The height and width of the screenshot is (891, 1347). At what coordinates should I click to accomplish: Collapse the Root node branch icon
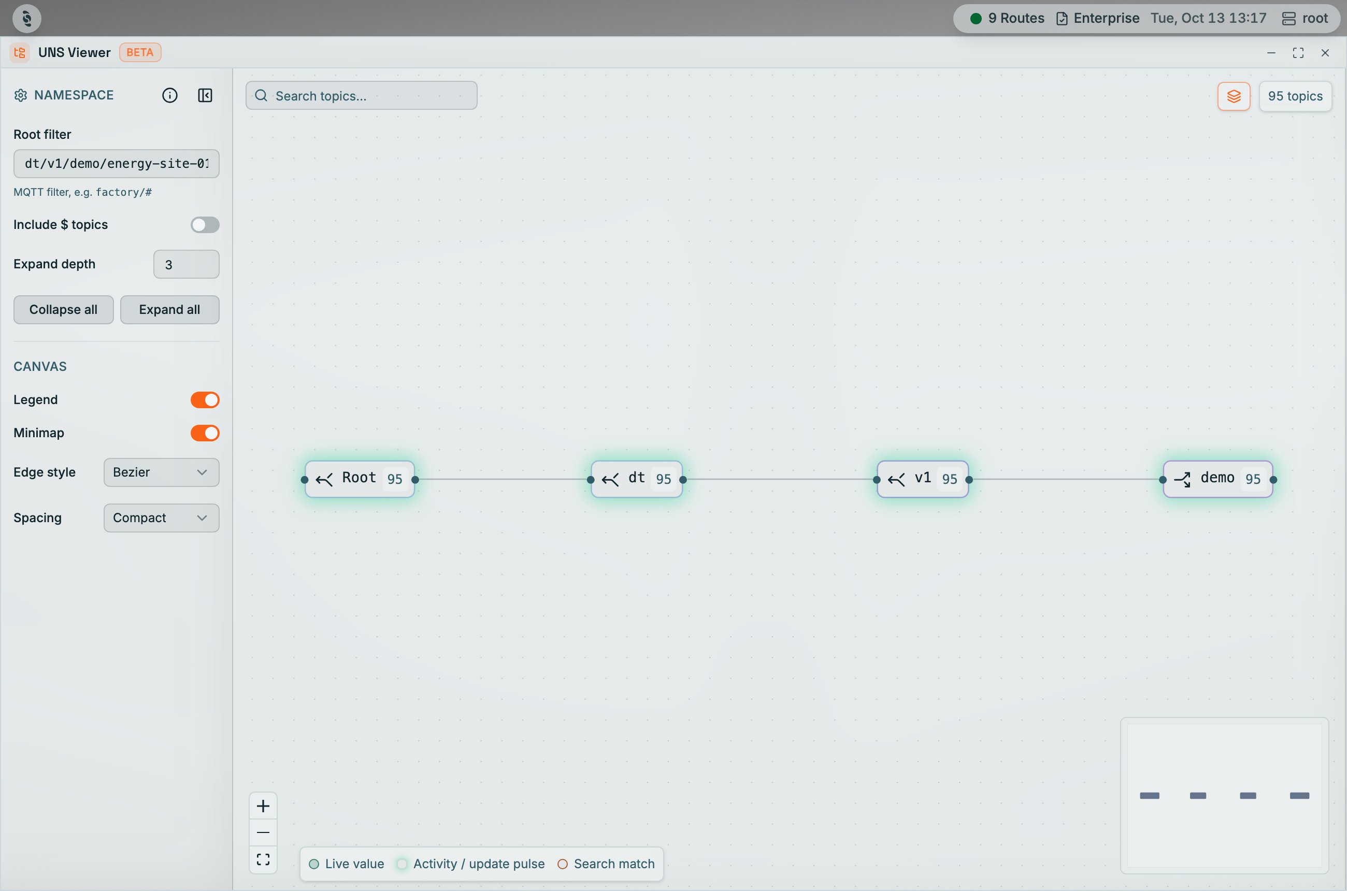324,480
